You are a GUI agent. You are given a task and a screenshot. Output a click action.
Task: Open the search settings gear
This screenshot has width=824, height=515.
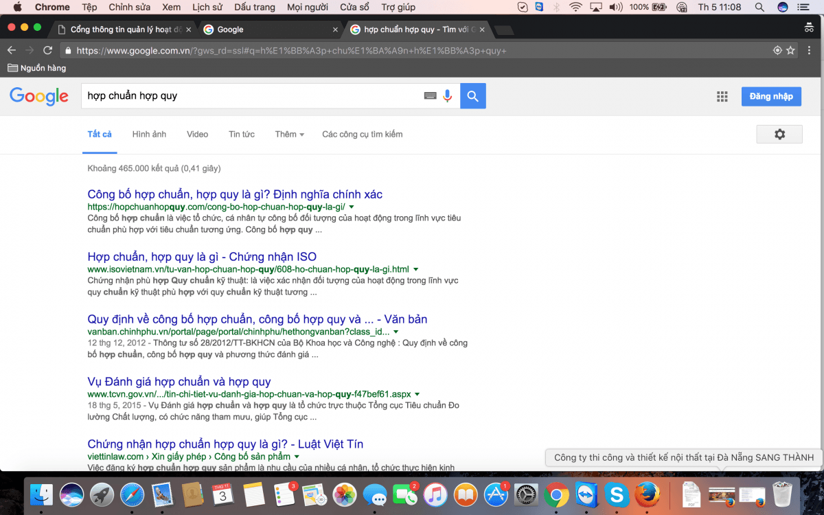[x=779, y=134]
